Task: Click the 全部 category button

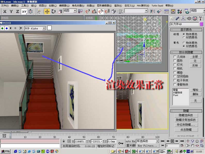Action: 195,57
